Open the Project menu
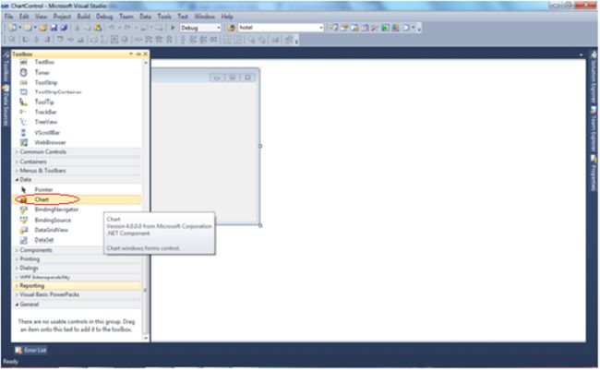Image resolution: width=600 pixels, height=371 pixels. pyautogui.click(x=62, y=17)
